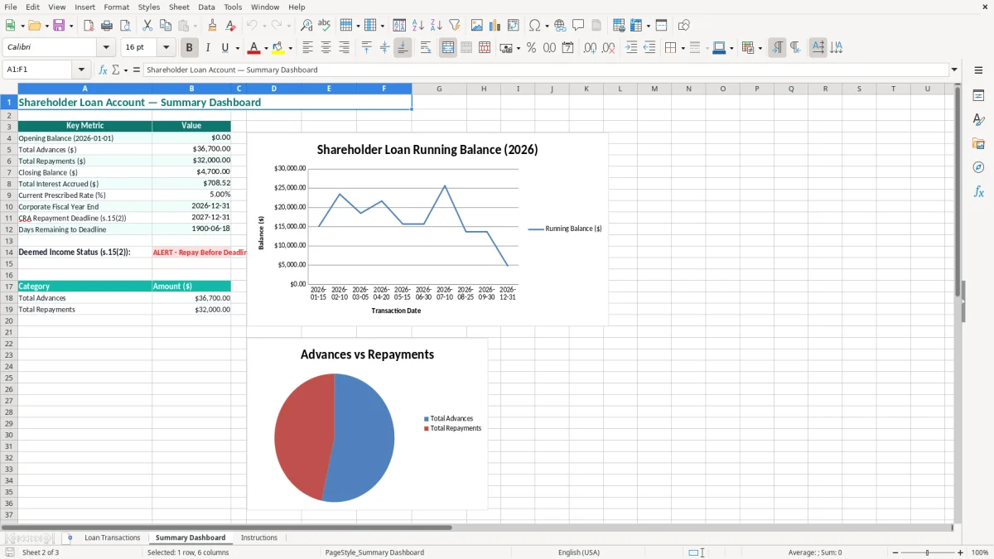Apply the red font color swatch
This screenshot has width=994, height=559.
pos(253,48)
